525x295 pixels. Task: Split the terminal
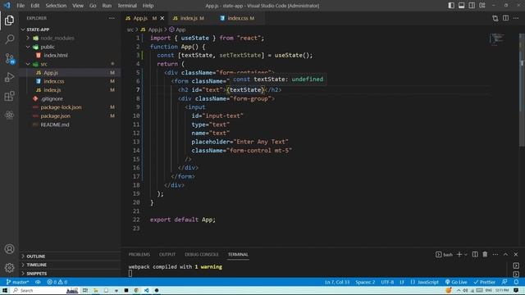tap(475, 255)
